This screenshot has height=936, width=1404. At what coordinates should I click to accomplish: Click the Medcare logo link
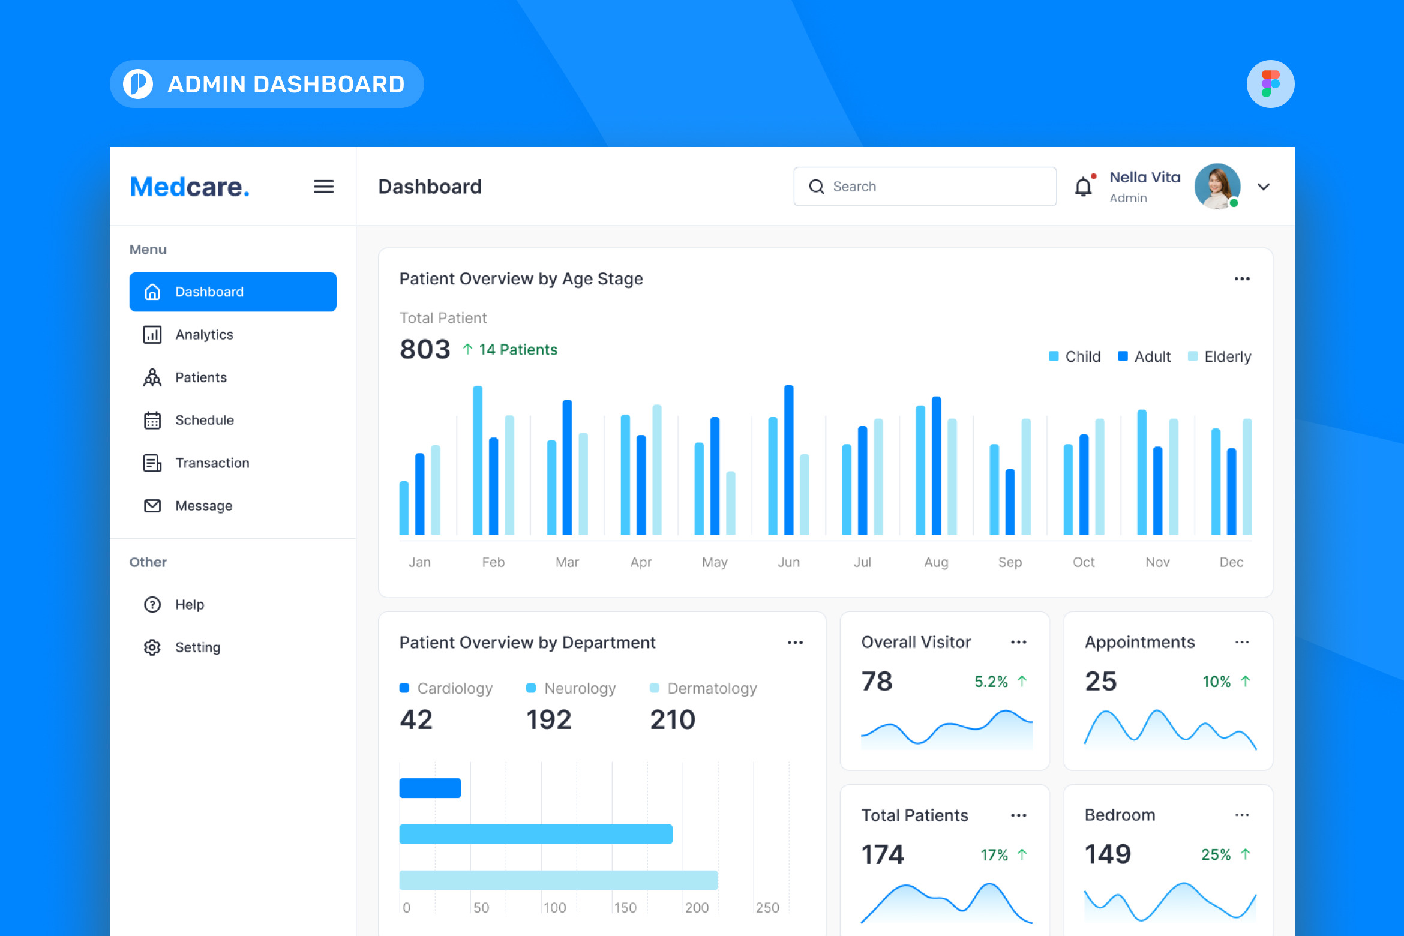click(190, 187)
